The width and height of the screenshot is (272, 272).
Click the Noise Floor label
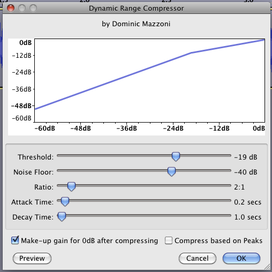34,172
